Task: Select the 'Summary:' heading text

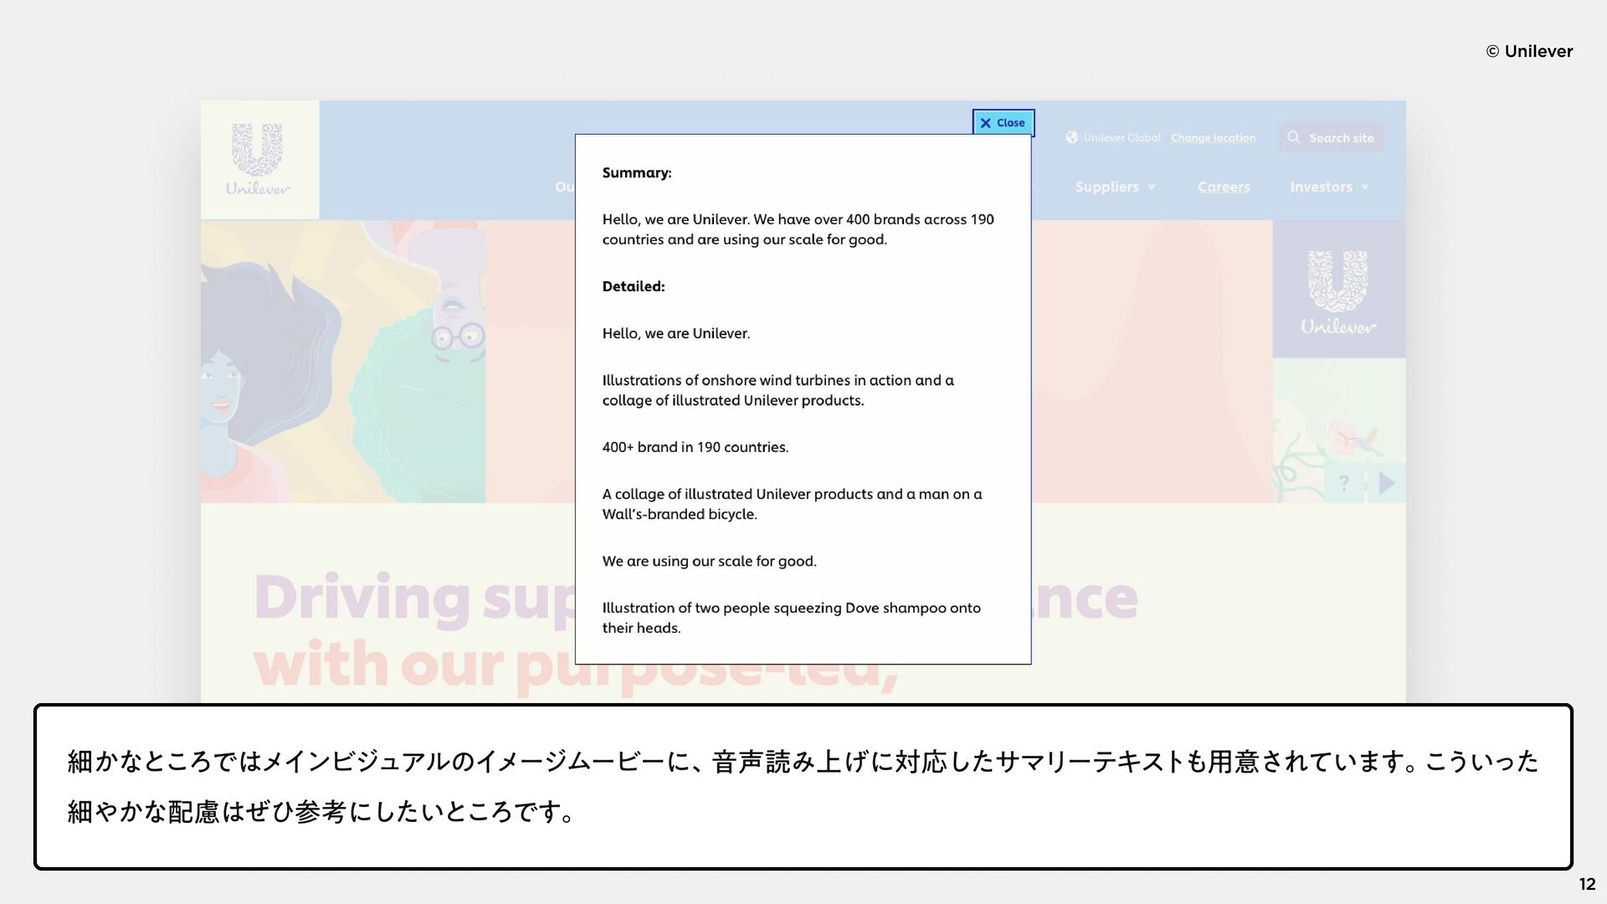Action: tap(636, 172)
